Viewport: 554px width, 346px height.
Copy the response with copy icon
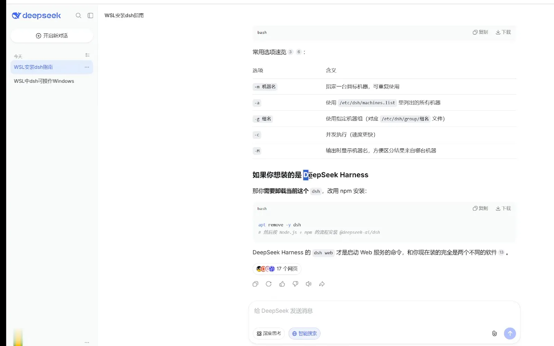tap(256, 284)
